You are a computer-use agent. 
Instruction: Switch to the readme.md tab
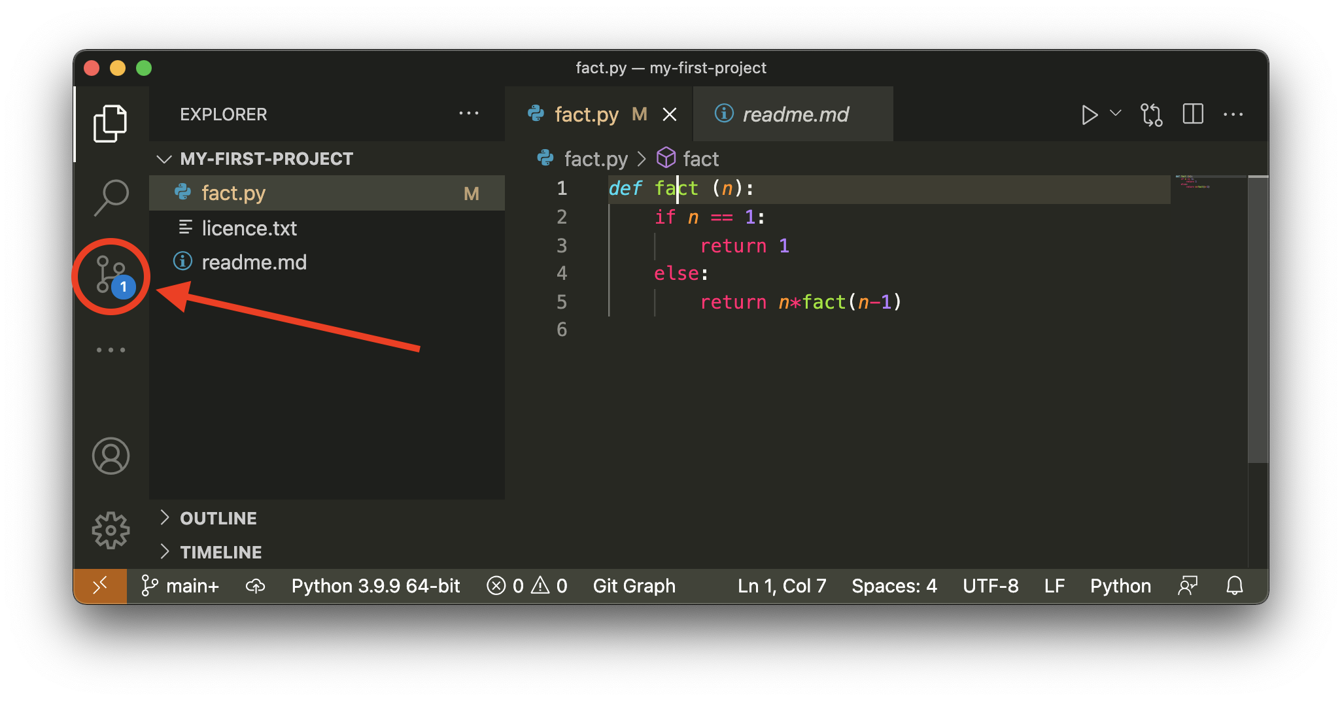point(794,115)
